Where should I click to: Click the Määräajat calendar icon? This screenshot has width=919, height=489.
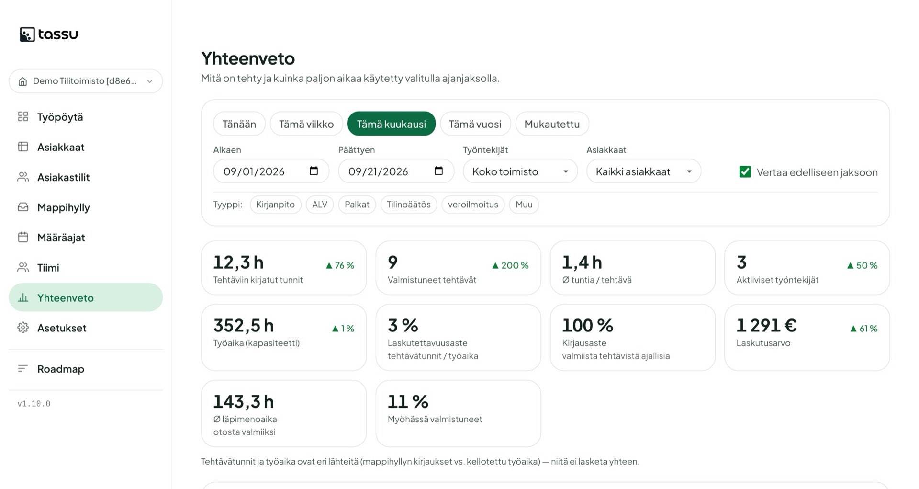pyautogui.click(x=23, y=237)
